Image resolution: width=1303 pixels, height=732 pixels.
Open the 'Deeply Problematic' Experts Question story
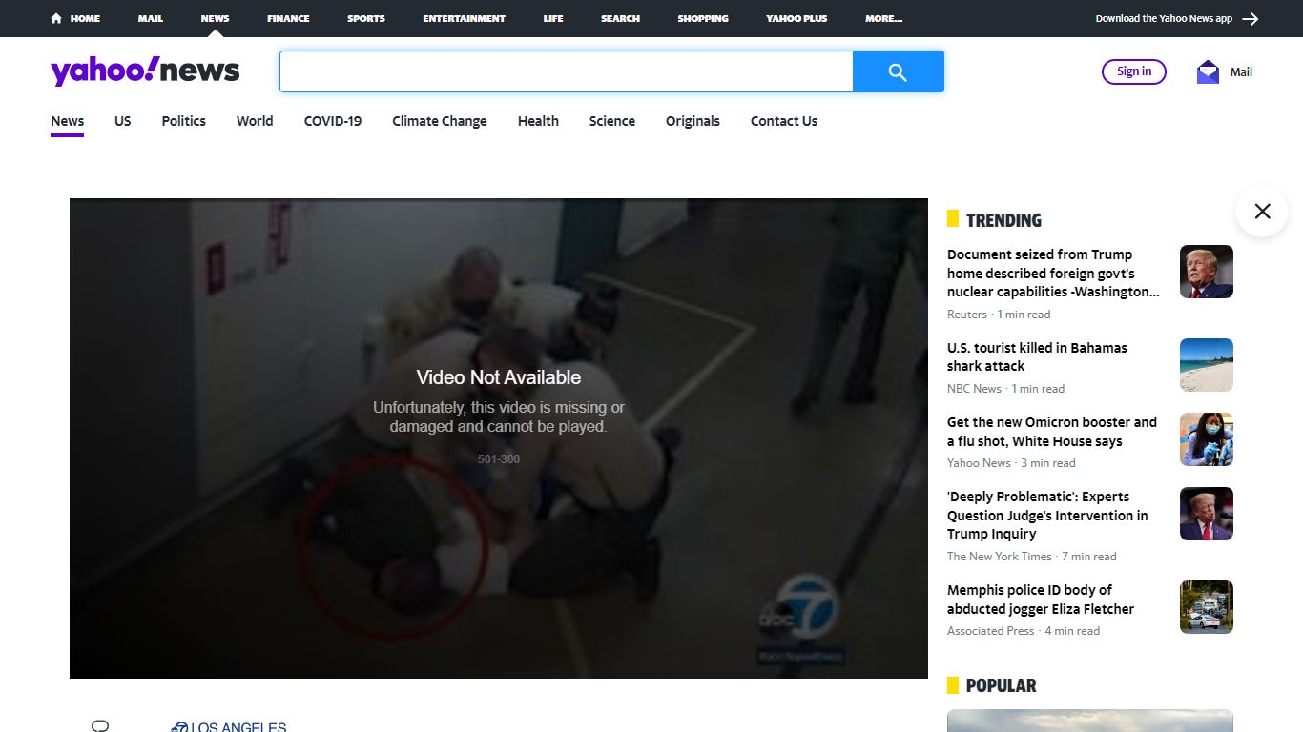click(1047, 516)
